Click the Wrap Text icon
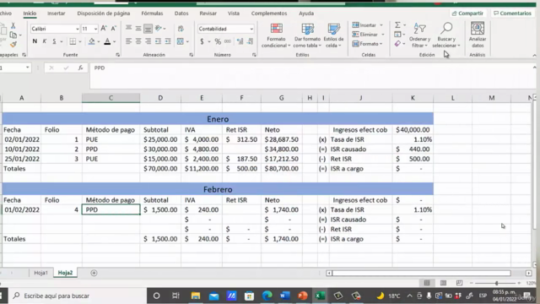The width and height of the screenshot is (540, 304). point(181,29)
